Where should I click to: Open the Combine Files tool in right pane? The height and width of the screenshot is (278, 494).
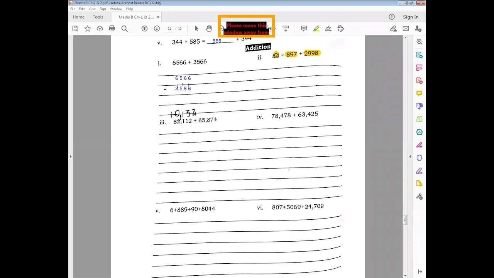[420, 106]
